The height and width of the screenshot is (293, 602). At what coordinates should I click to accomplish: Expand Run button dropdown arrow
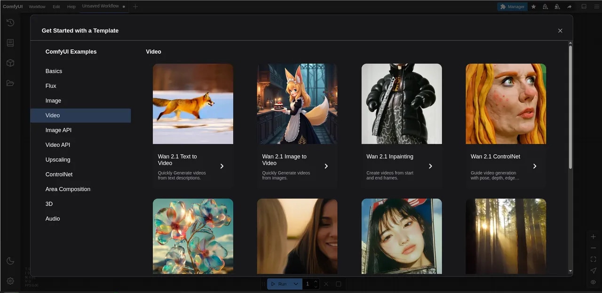tap(296, 284)
